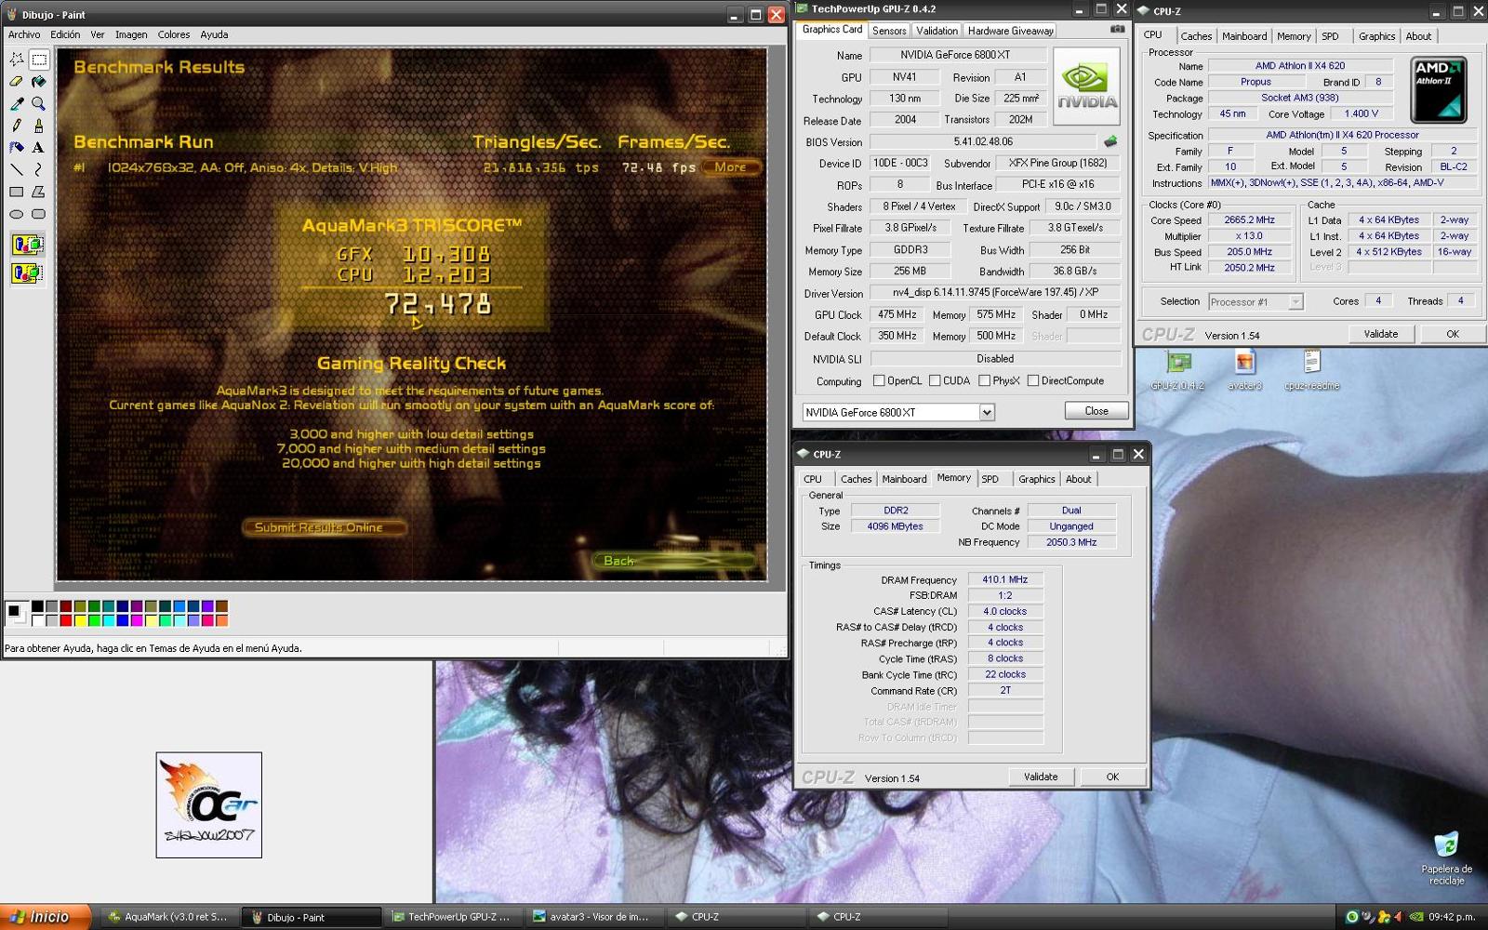
Task: Select the Brush tool in Paint
Action: (x=38, y=126)
